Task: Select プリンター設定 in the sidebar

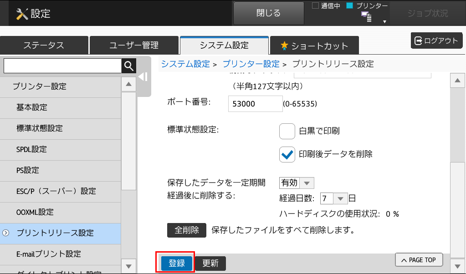Action: (x=61, y=86)
